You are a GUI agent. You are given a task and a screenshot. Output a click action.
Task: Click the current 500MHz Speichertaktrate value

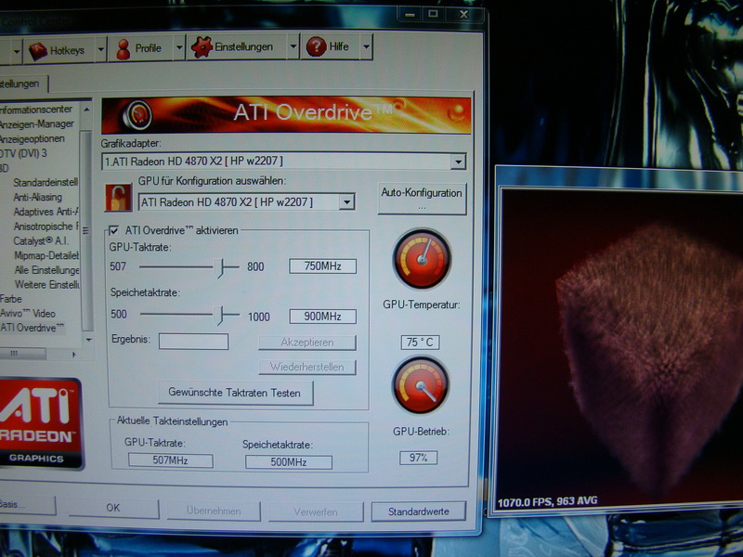click(289, 462)
